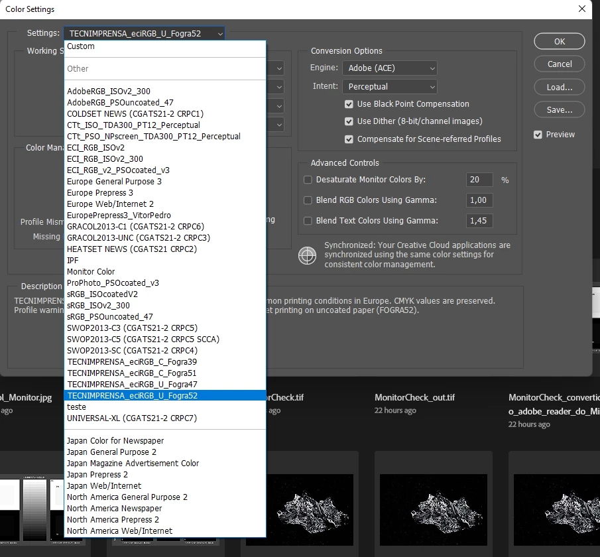Open the Settings preset dropdown

[x=145, y=34]
